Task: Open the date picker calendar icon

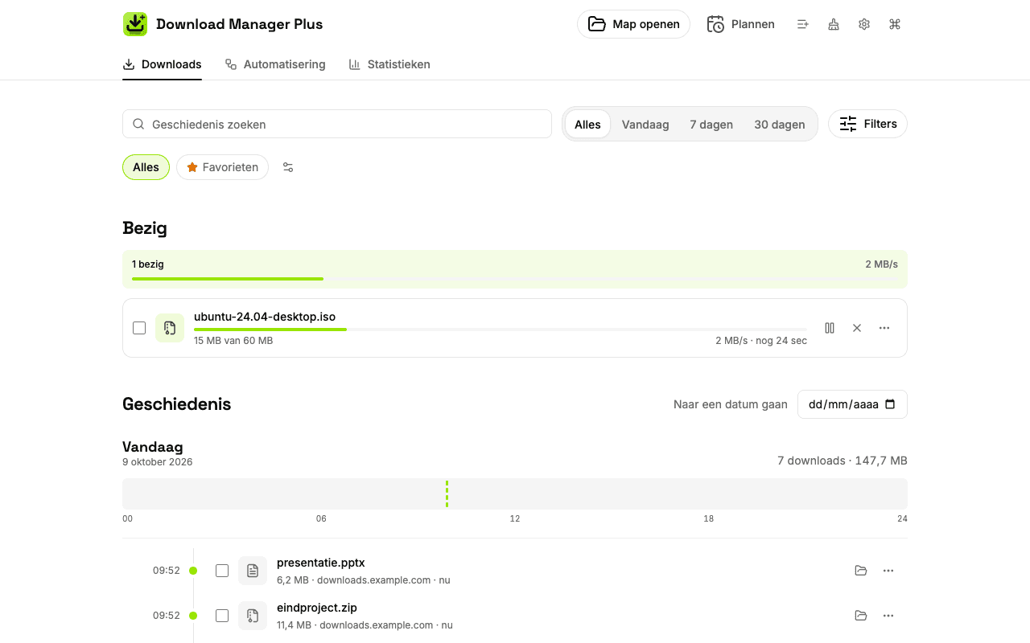Action: pyautogui.click(x=890, y=404)
